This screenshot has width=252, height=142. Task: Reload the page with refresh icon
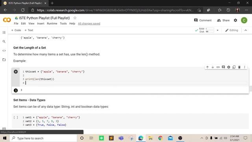click(x=23, y=10)
